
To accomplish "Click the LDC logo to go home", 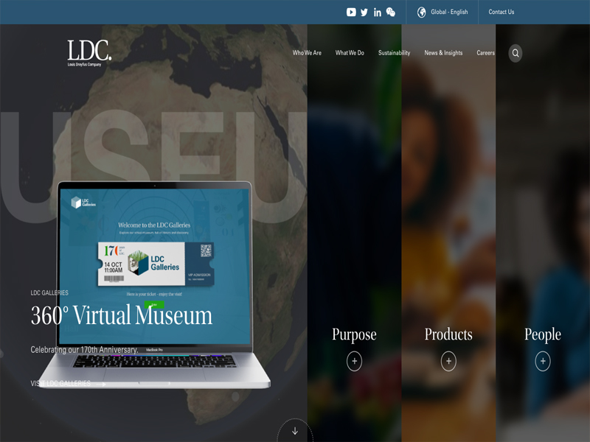I will [89, 52].
